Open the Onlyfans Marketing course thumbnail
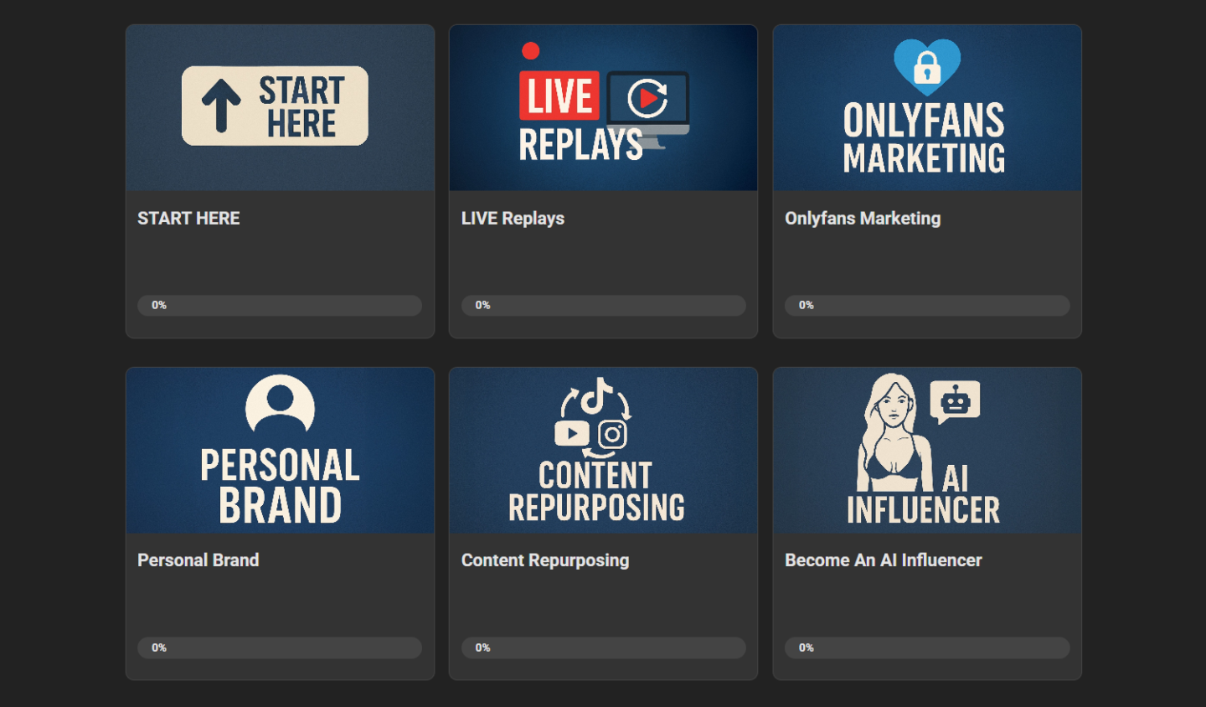The image size is (1206, 707). click(x=927, y=108)
